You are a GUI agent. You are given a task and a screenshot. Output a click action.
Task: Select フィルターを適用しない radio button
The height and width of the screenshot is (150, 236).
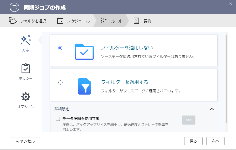(x=60, y=48)
